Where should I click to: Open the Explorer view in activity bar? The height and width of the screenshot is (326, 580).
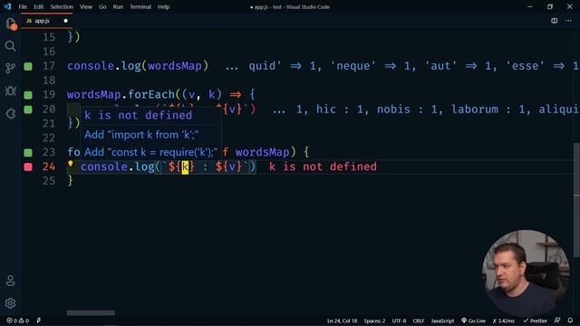coord(10,24)
